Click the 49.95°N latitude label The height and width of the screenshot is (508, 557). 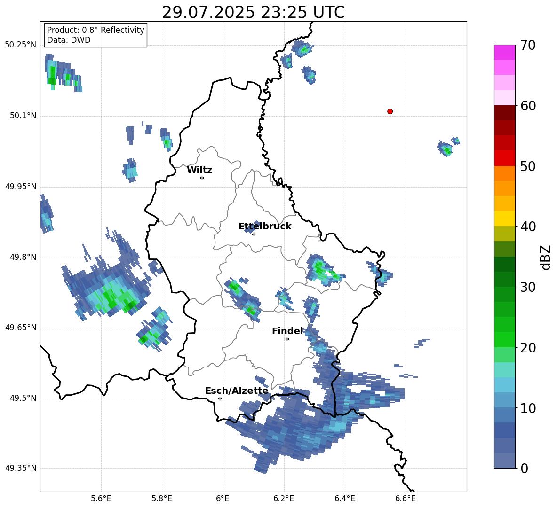pos(21,186)
